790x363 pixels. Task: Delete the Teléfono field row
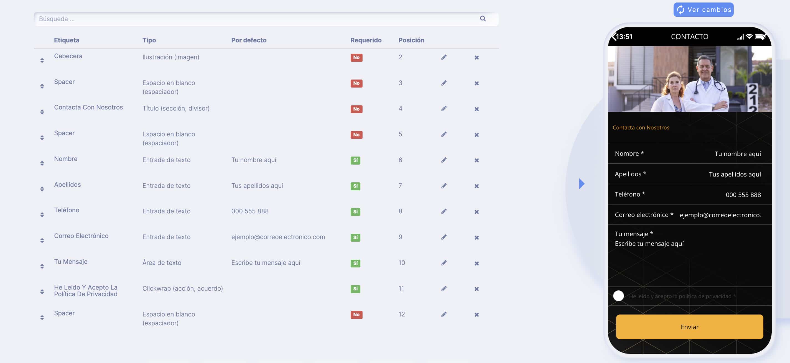point(476,212)
